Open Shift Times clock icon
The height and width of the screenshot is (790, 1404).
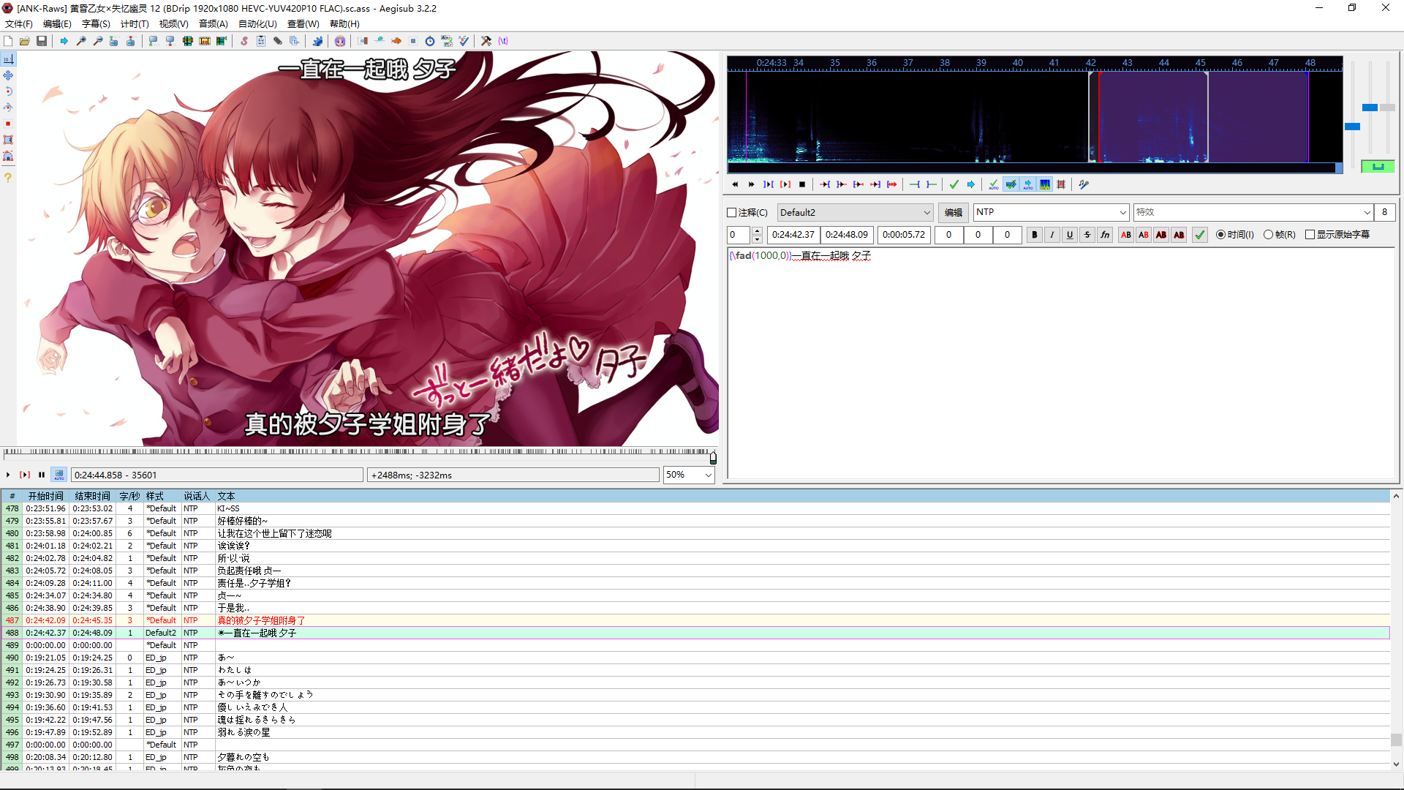point(430,41)
